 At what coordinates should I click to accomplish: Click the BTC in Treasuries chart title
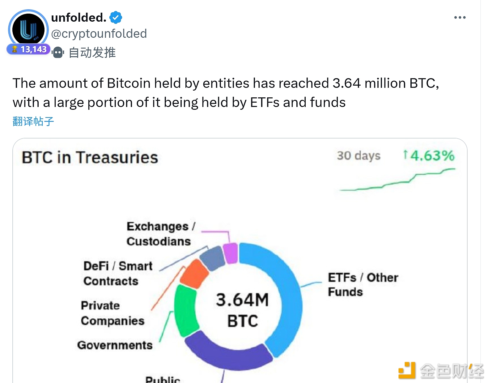coord(90,157)
